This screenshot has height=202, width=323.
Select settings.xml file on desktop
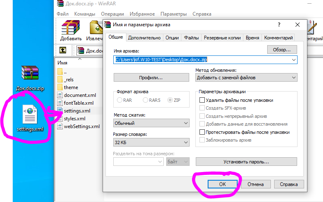(x=30, y=118)
